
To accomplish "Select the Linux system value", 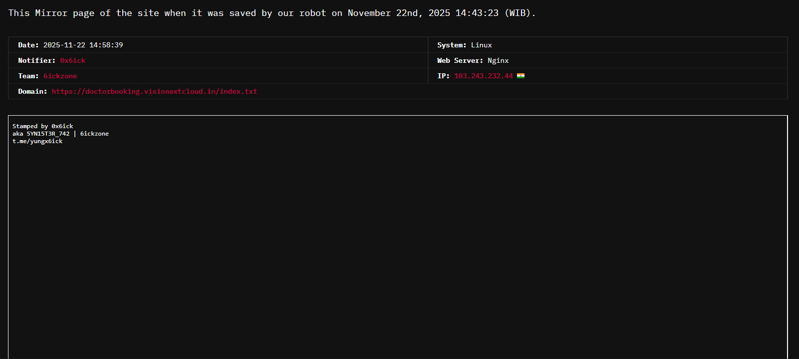I will click(481, 45).
